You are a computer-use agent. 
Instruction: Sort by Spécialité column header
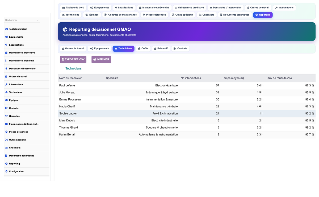[112, 78]
